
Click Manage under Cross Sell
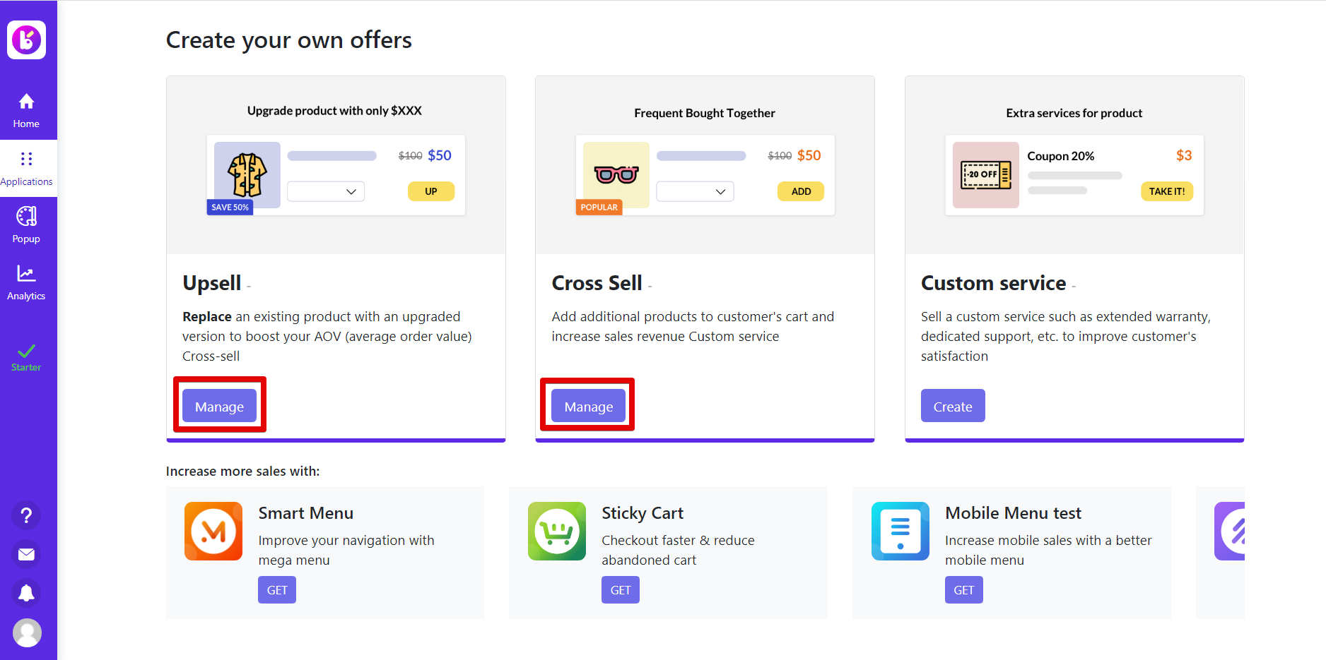pyautogui.click(x=588, y=406)
